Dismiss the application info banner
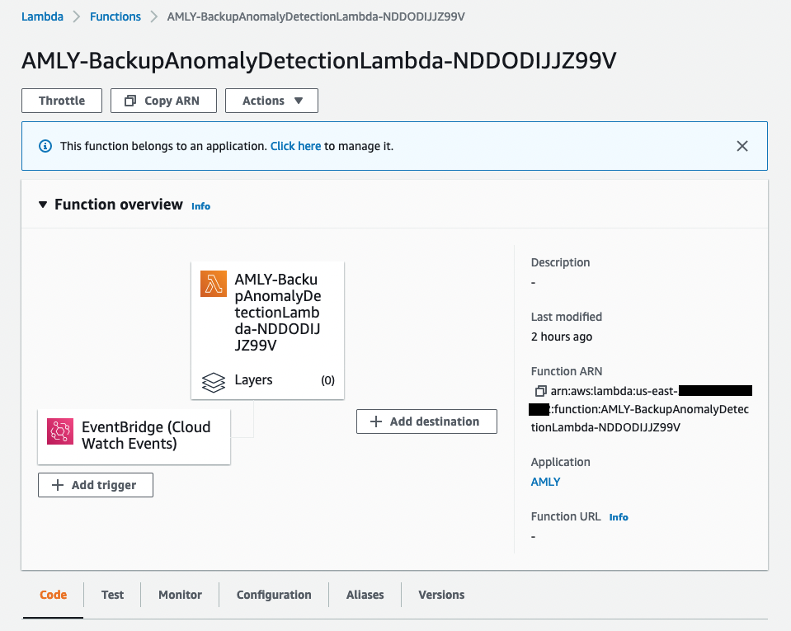 pos(742,145)
